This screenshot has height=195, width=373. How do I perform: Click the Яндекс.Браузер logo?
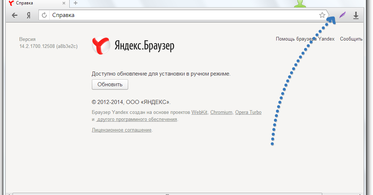pyautogui.click(x=133, y=45)
